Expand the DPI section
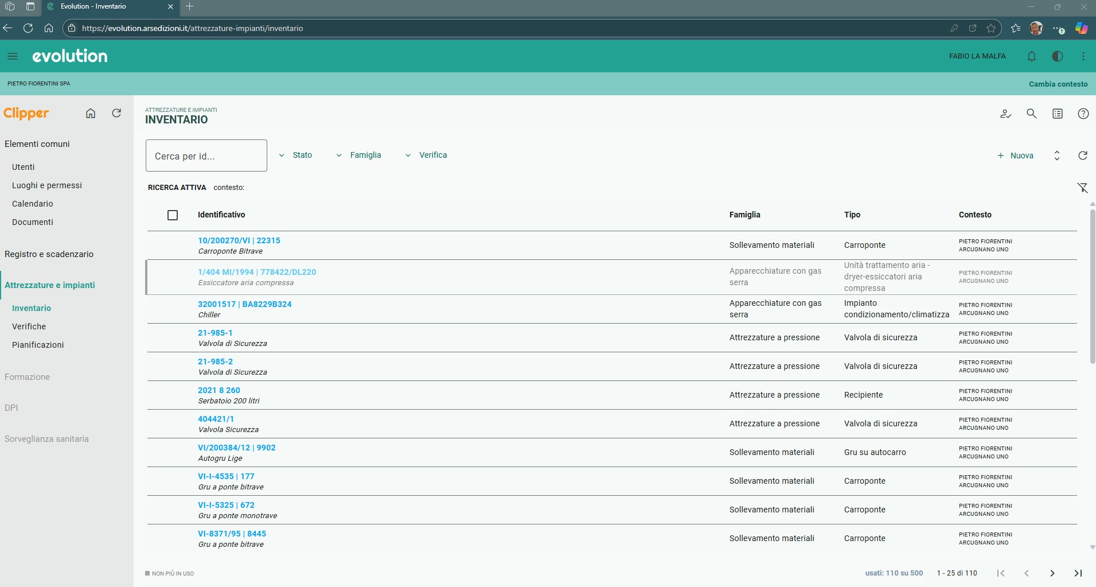This screenshot has width=1096, height=587. coord(11,408)
